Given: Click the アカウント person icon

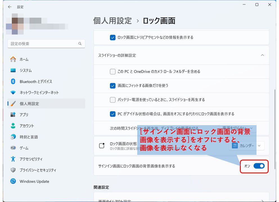Looking at the screenshot, I should point(13,126).
